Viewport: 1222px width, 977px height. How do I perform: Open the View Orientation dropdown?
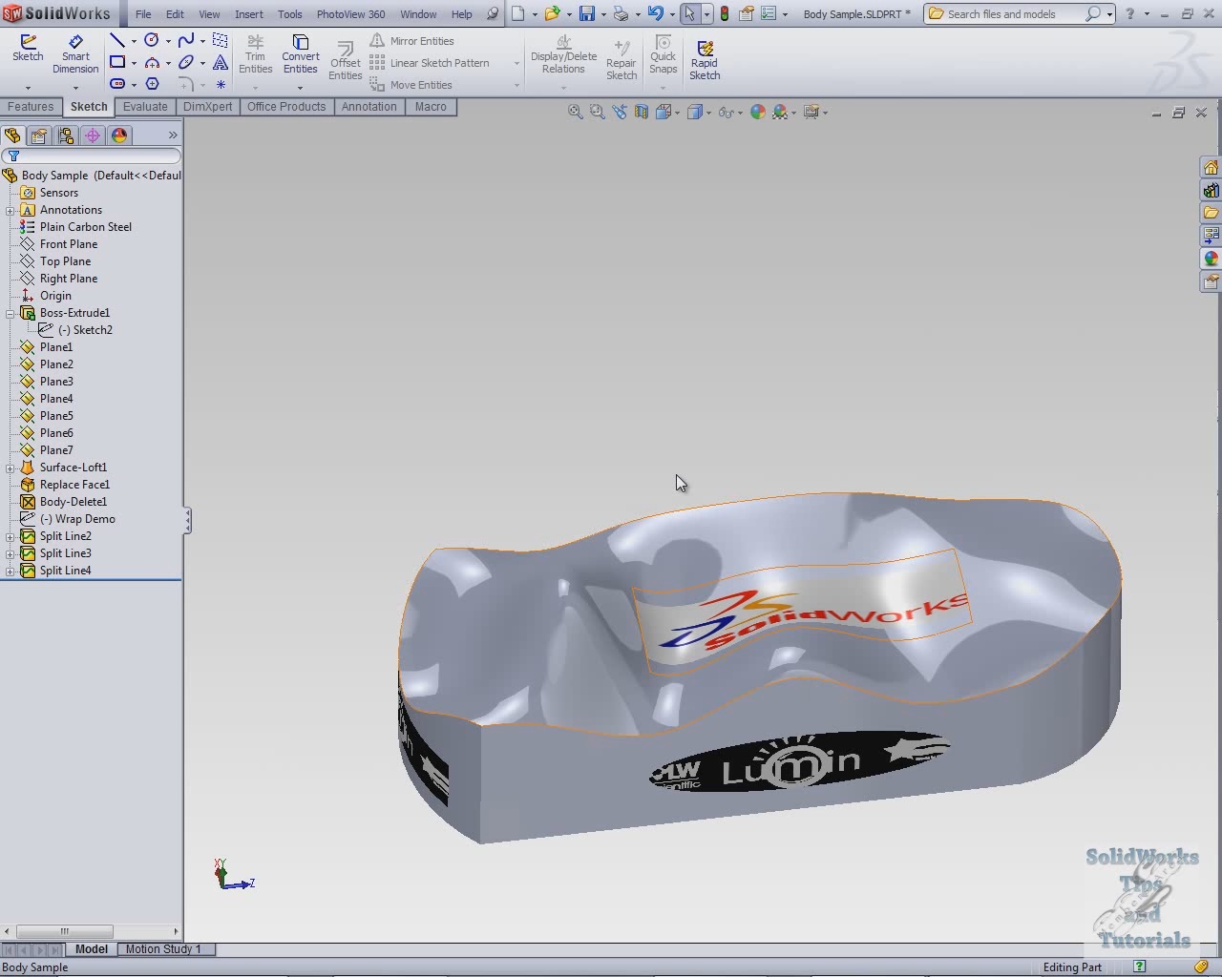[678, 113]
